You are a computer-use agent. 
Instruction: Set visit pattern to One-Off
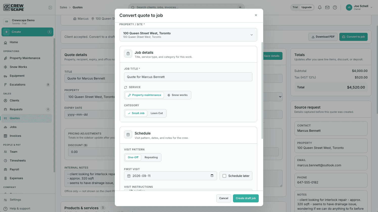[133, 157]
